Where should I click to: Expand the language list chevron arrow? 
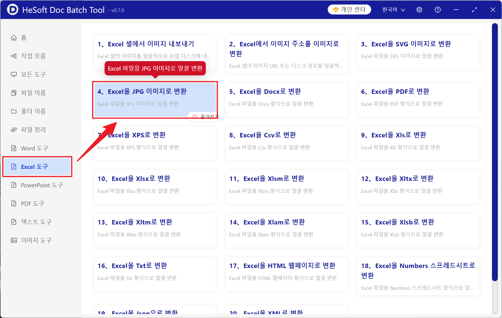[x=403, y=10]
